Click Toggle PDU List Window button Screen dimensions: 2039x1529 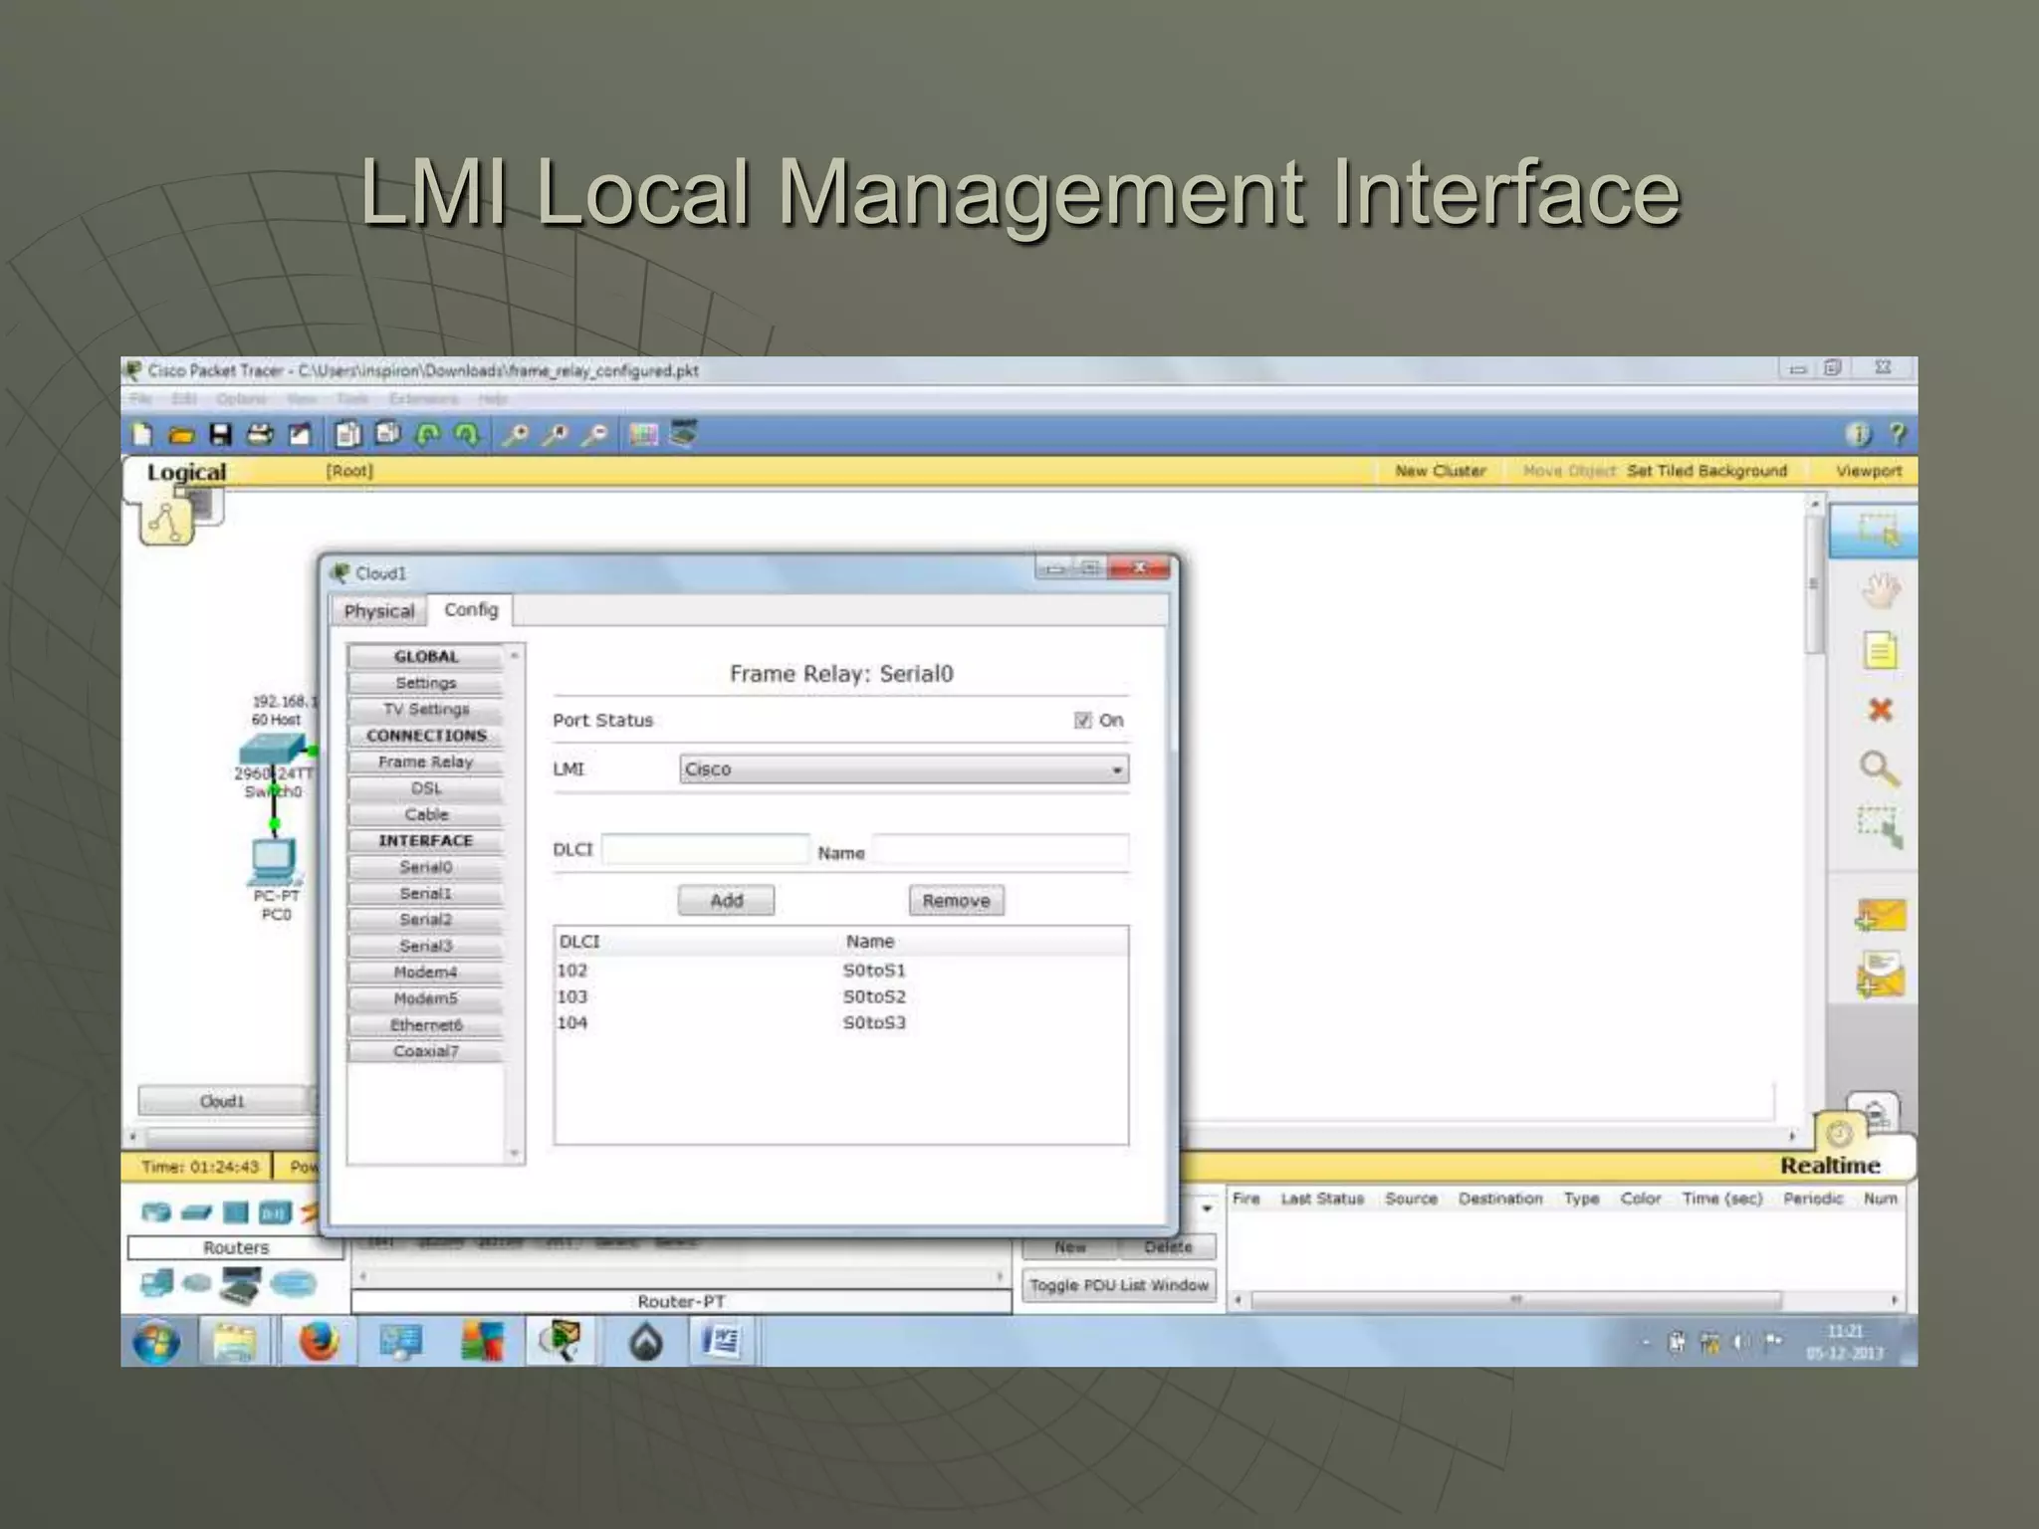tap(1119, 1285)
